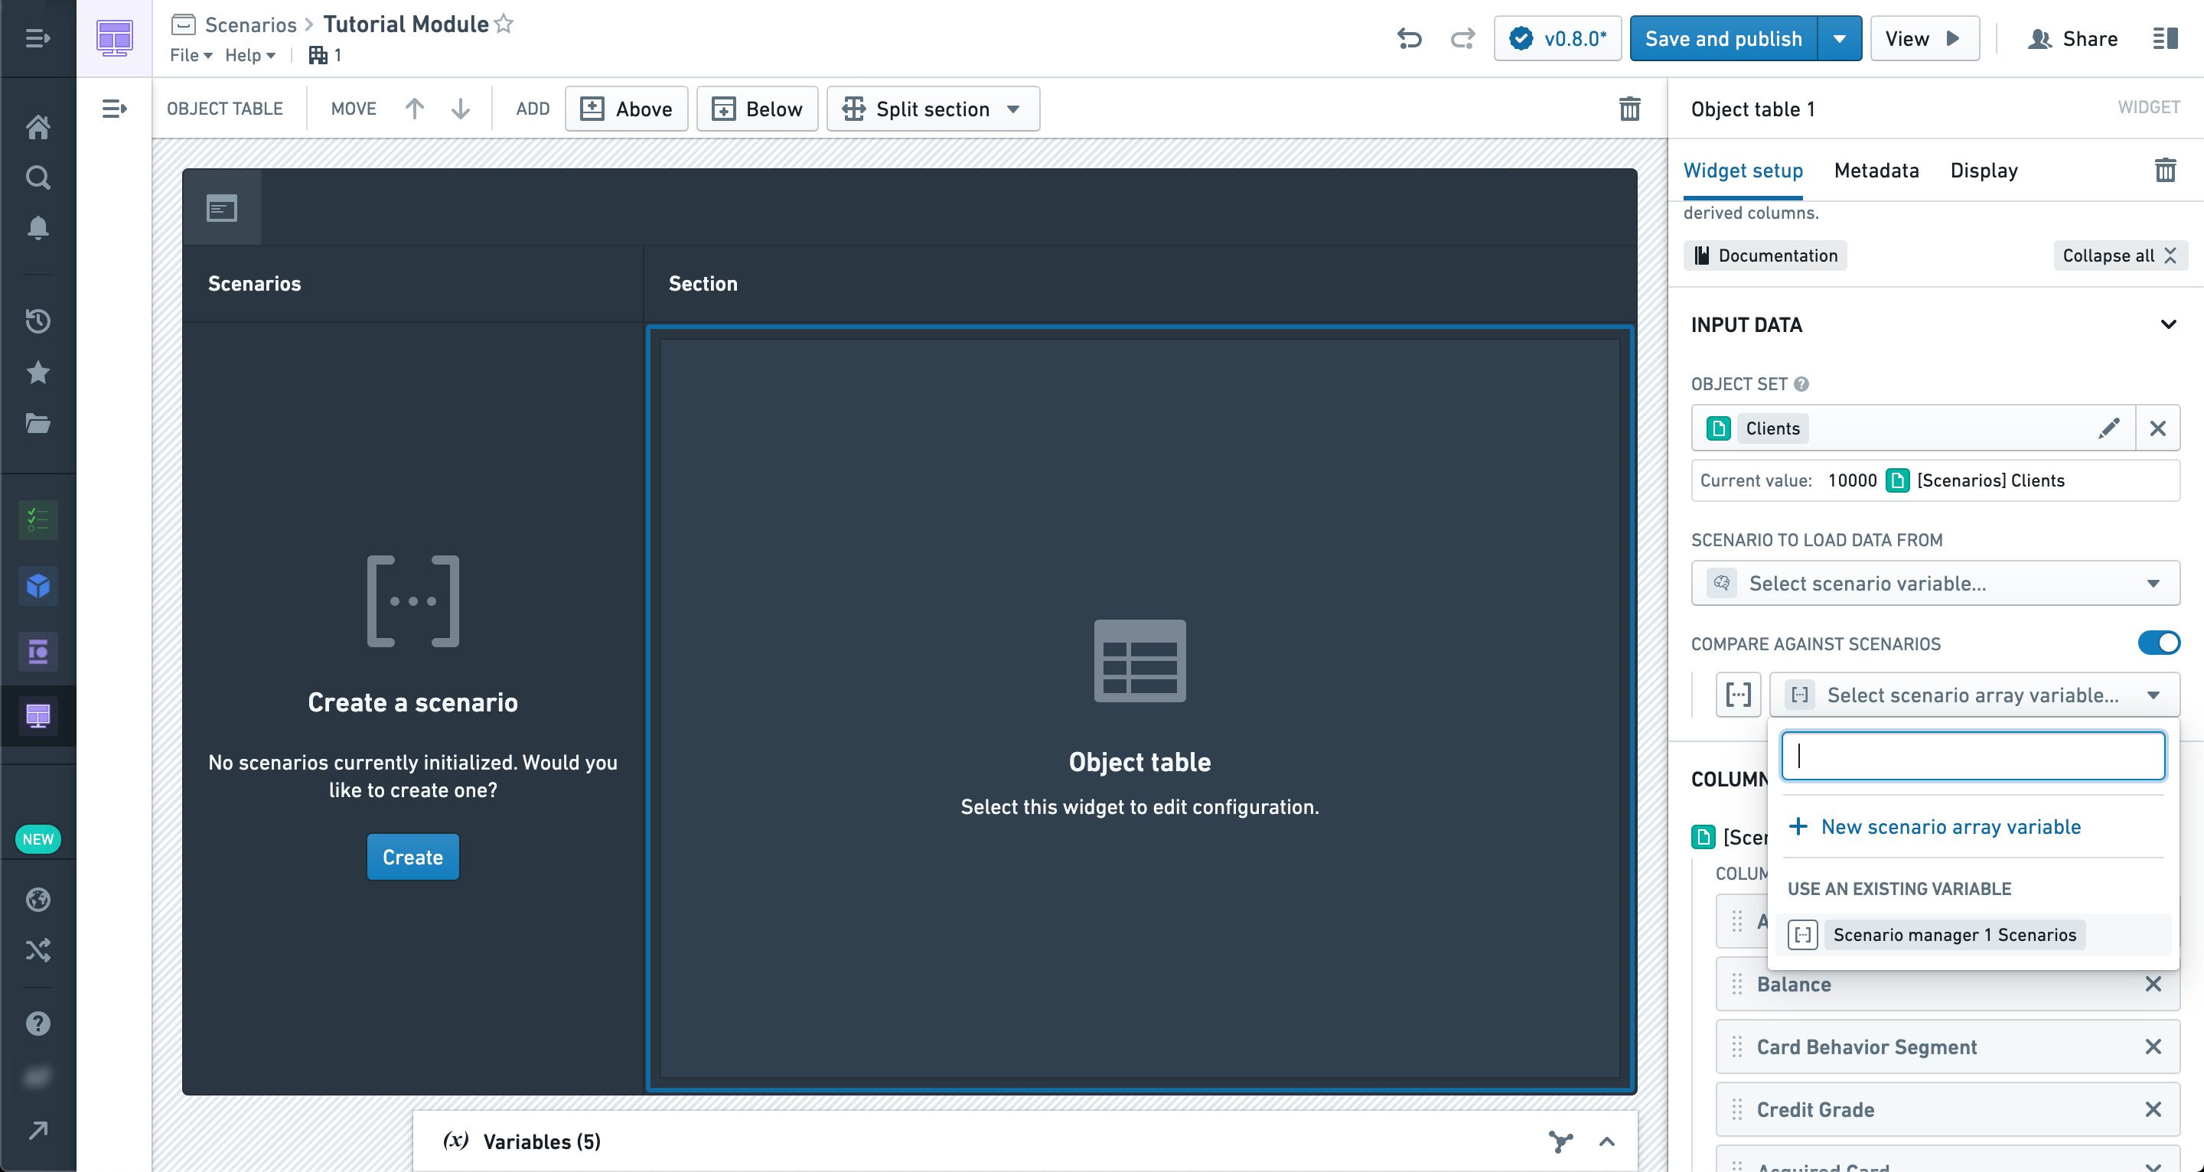2204x1172 pixels.
Task: Open notifications bell in sidebar
Action: [x=37, y=227]
